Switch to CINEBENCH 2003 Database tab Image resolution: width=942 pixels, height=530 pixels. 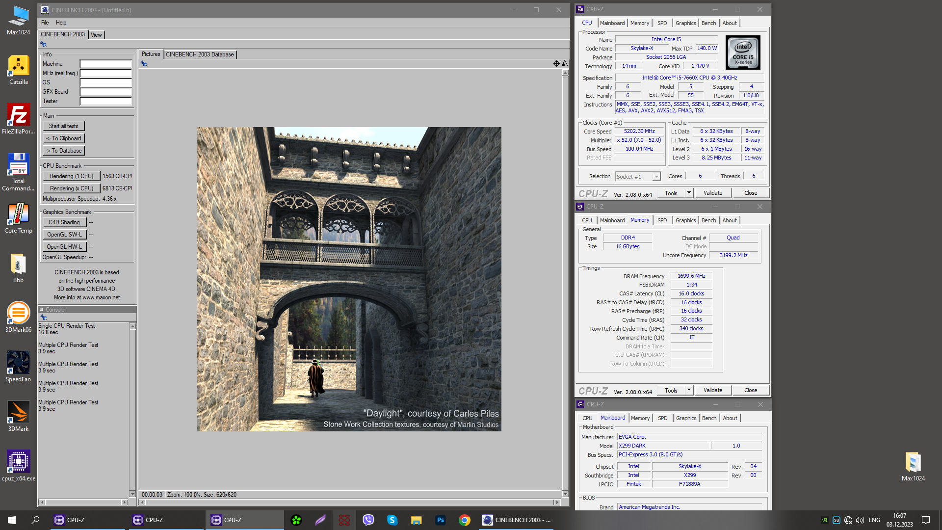click(x=200, y=54)
